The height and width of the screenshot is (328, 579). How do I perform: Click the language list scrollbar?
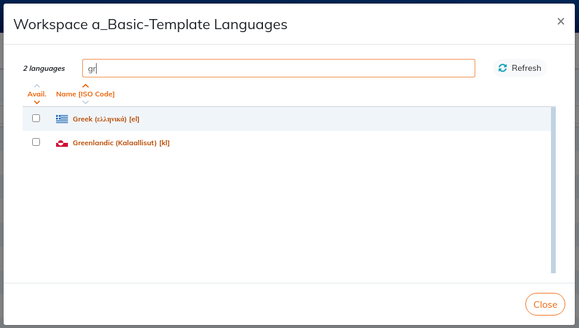553,190
